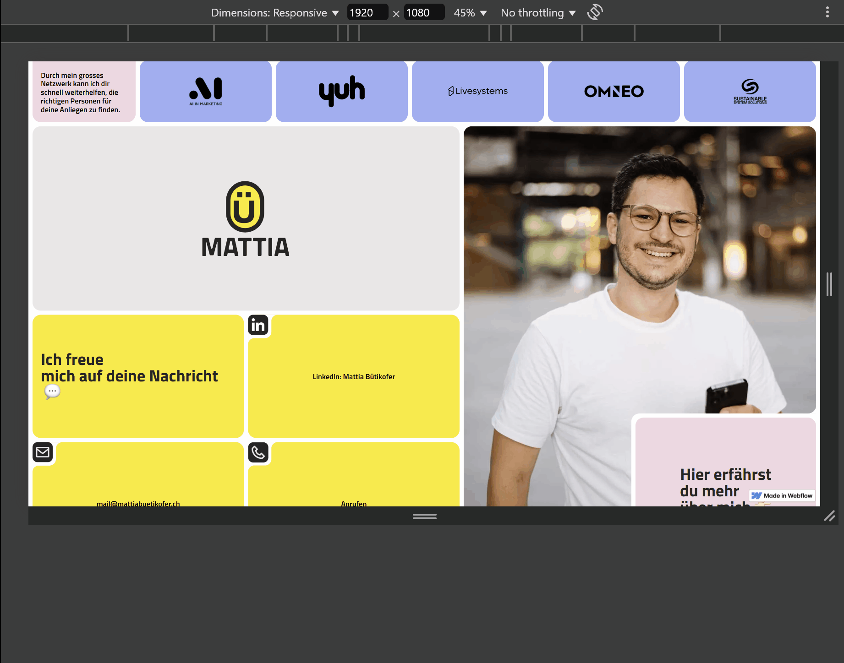Click the OMNEO logo card
Image resolution: width=844 pixels, height=663 pixels.
coord(614,92)
